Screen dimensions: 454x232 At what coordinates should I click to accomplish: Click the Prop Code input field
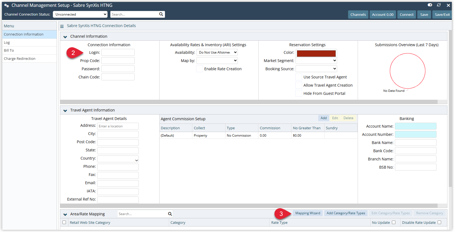coord(118,61)
